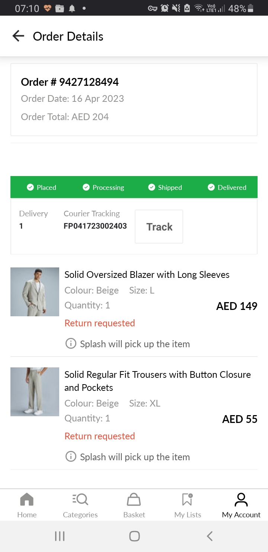Tap the back arrow icon
Image resolution: width=268 pixels, height=552 pixels.
coord(18,36)
